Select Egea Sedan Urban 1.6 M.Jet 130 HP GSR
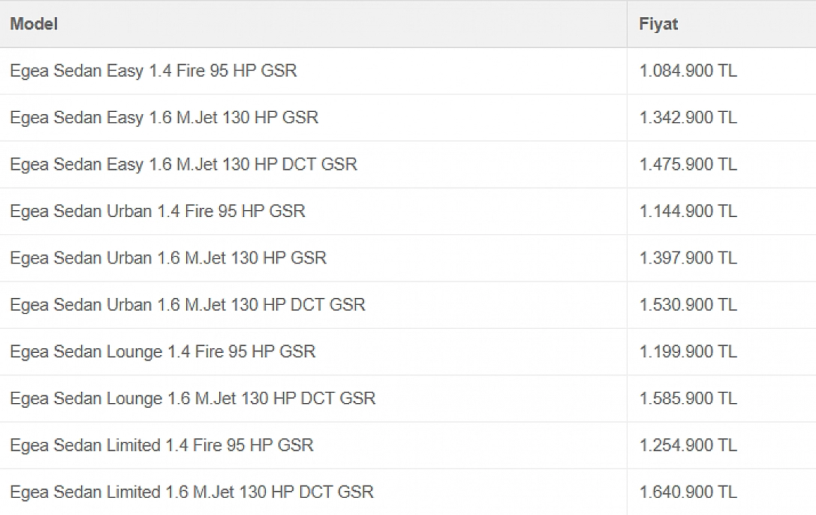Image resolution: width=816 pixels, height=515 pixels. 168,258
